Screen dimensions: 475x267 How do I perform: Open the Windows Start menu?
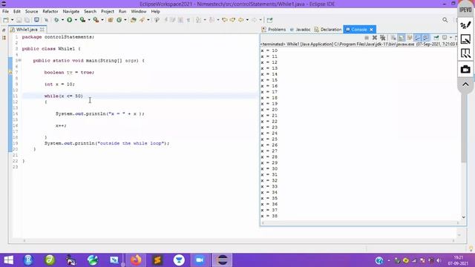pos(8,260)
